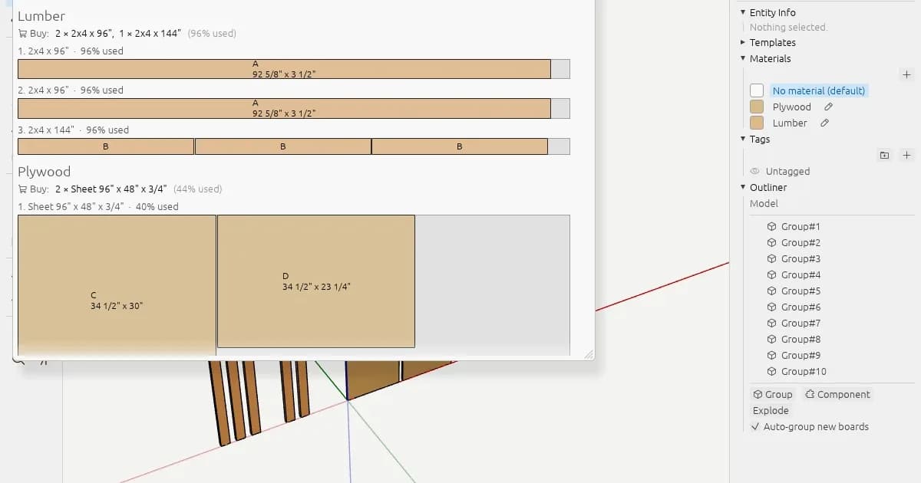Click the Lumber section heading

[41, 15]
